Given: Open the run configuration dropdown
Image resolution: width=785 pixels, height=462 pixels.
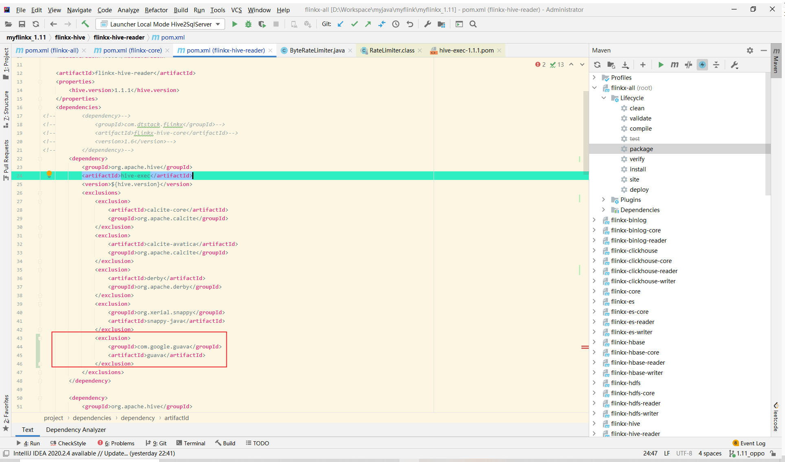Looking at the screenshot, I should point(160,24).
